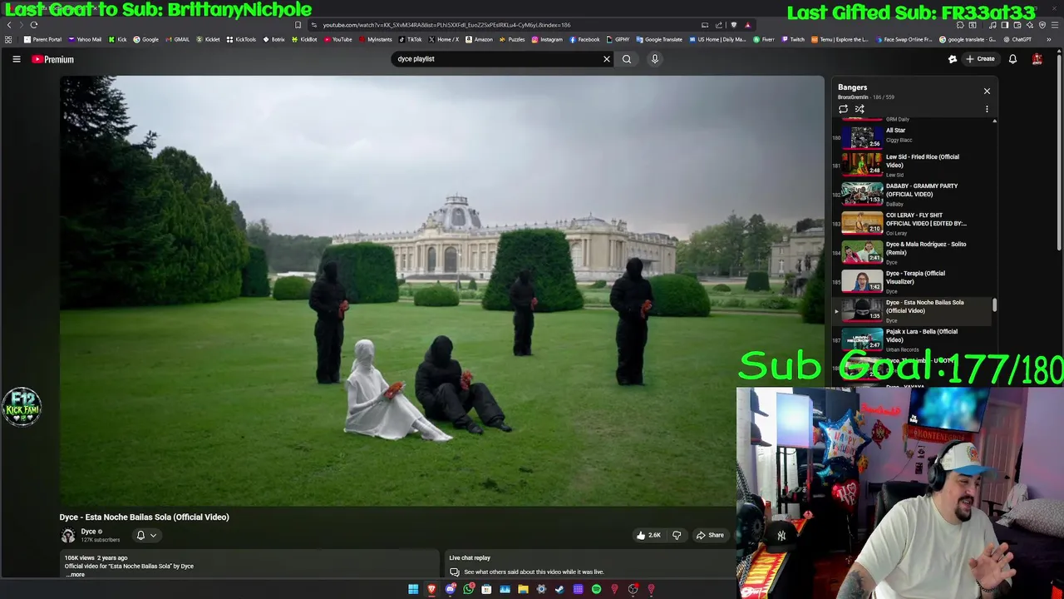Open Kick bookmark
1064x599 pixels.
click(x=118, y=39)
